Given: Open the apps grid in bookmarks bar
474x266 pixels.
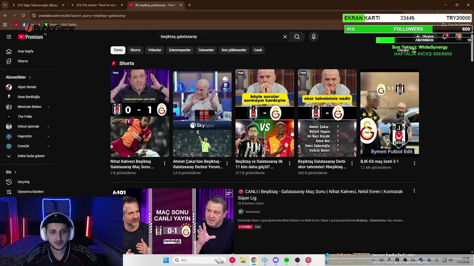Looking at the screenshot, I should coord(5,25).
